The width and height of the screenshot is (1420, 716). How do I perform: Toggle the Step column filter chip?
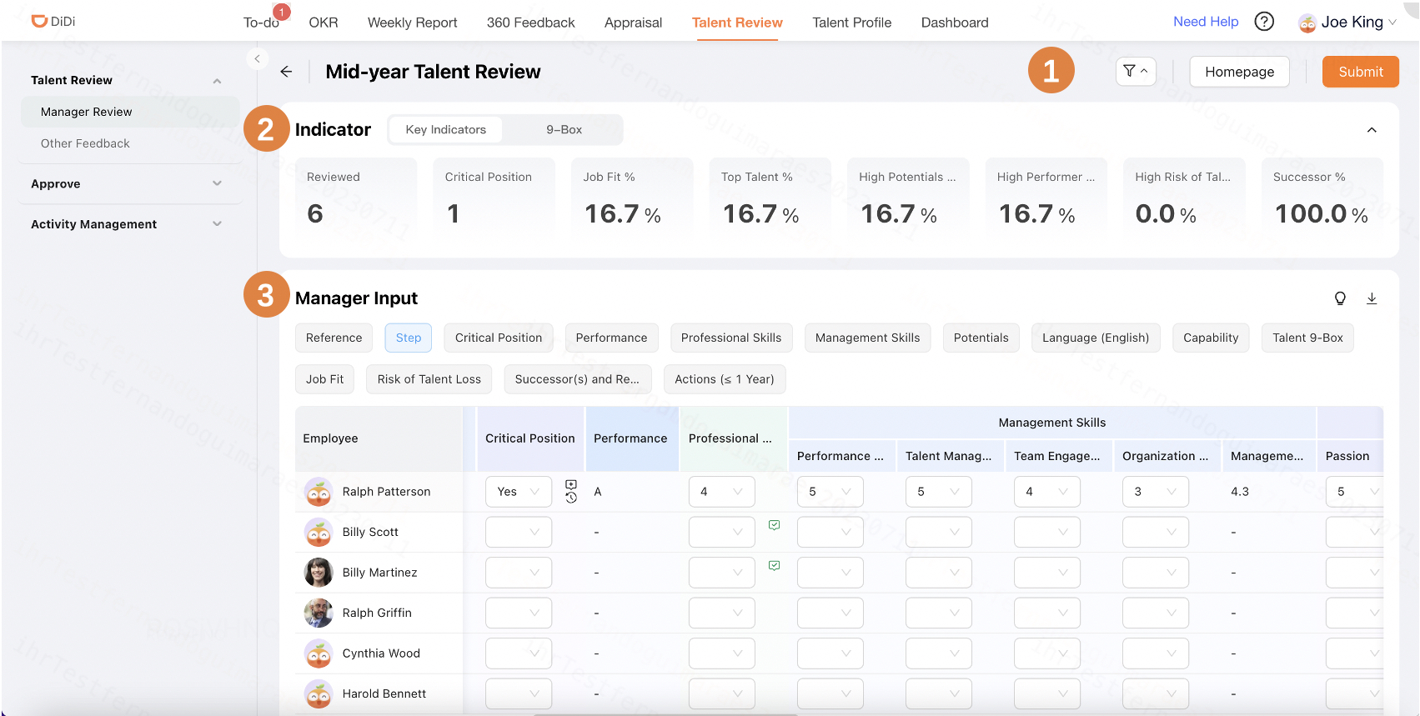point(408,338)
